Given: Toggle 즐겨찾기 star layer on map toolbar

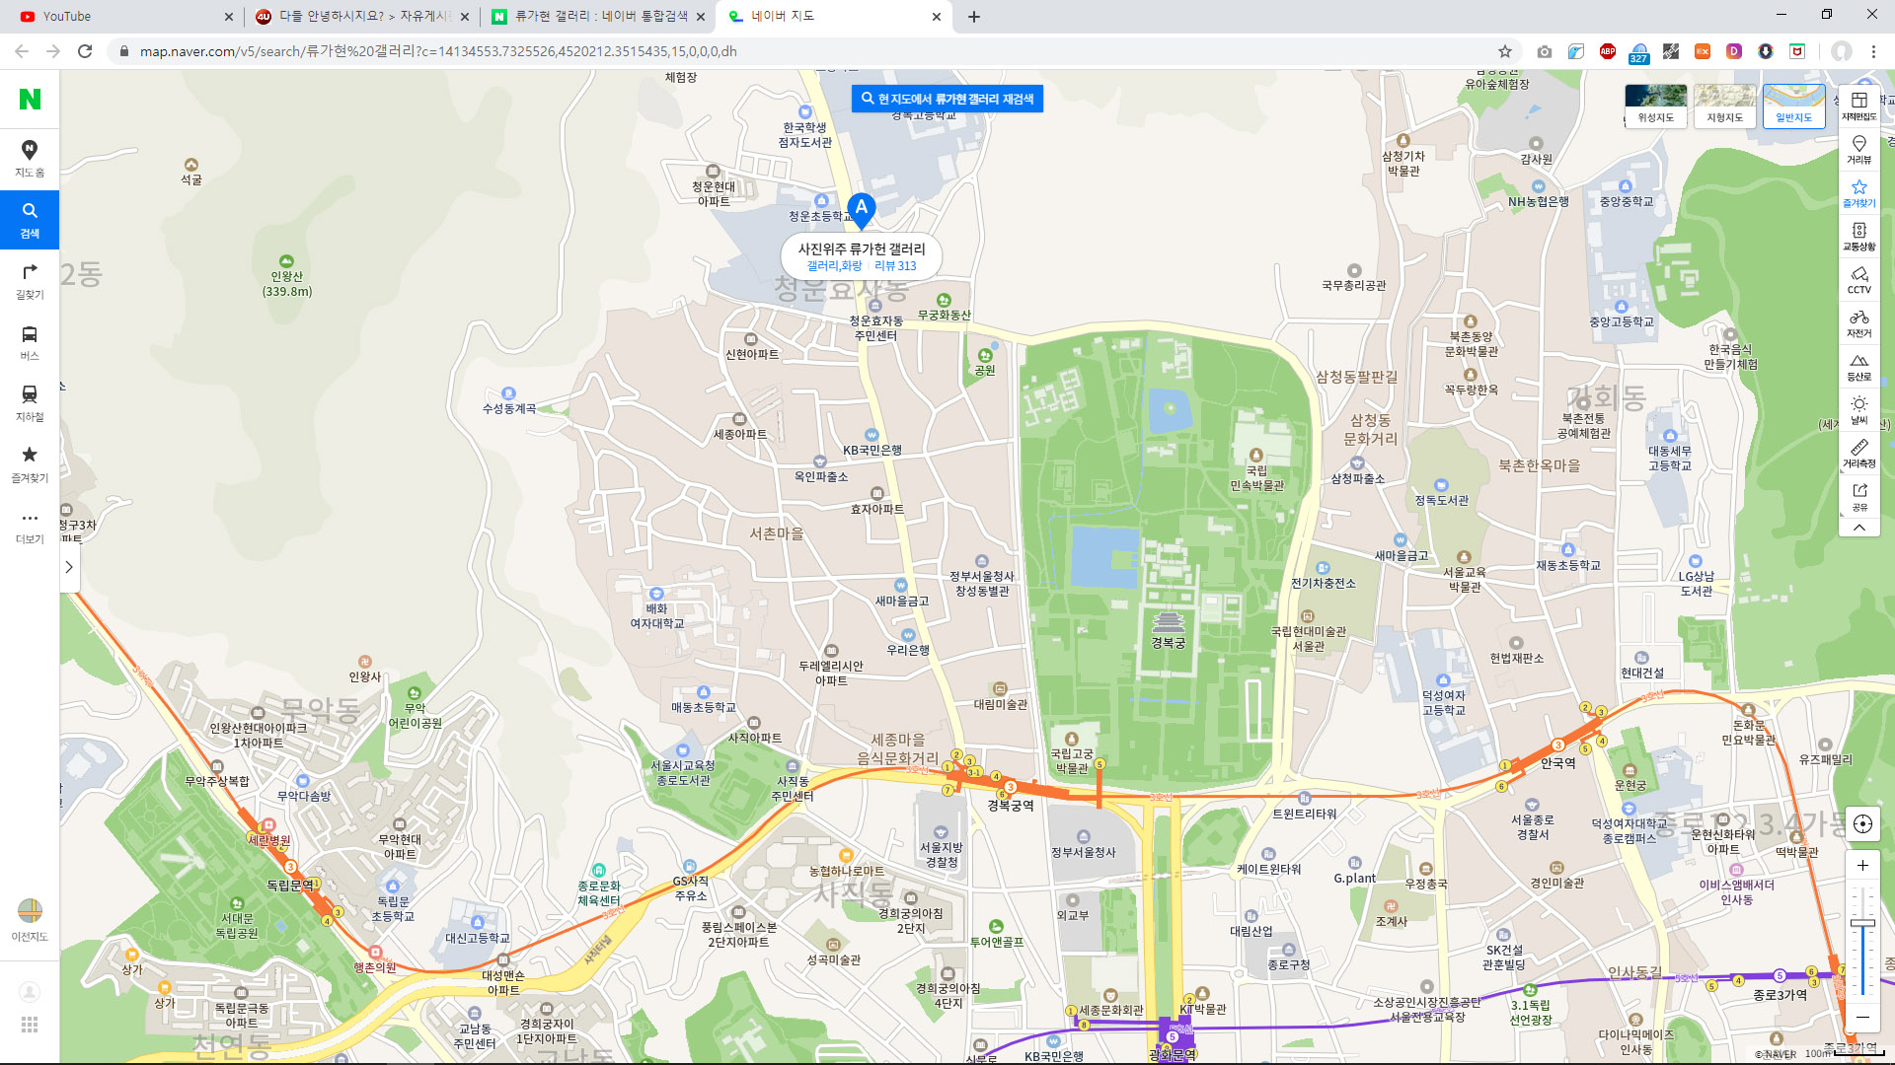Looking at the screenshot, I should [1858, 192].
